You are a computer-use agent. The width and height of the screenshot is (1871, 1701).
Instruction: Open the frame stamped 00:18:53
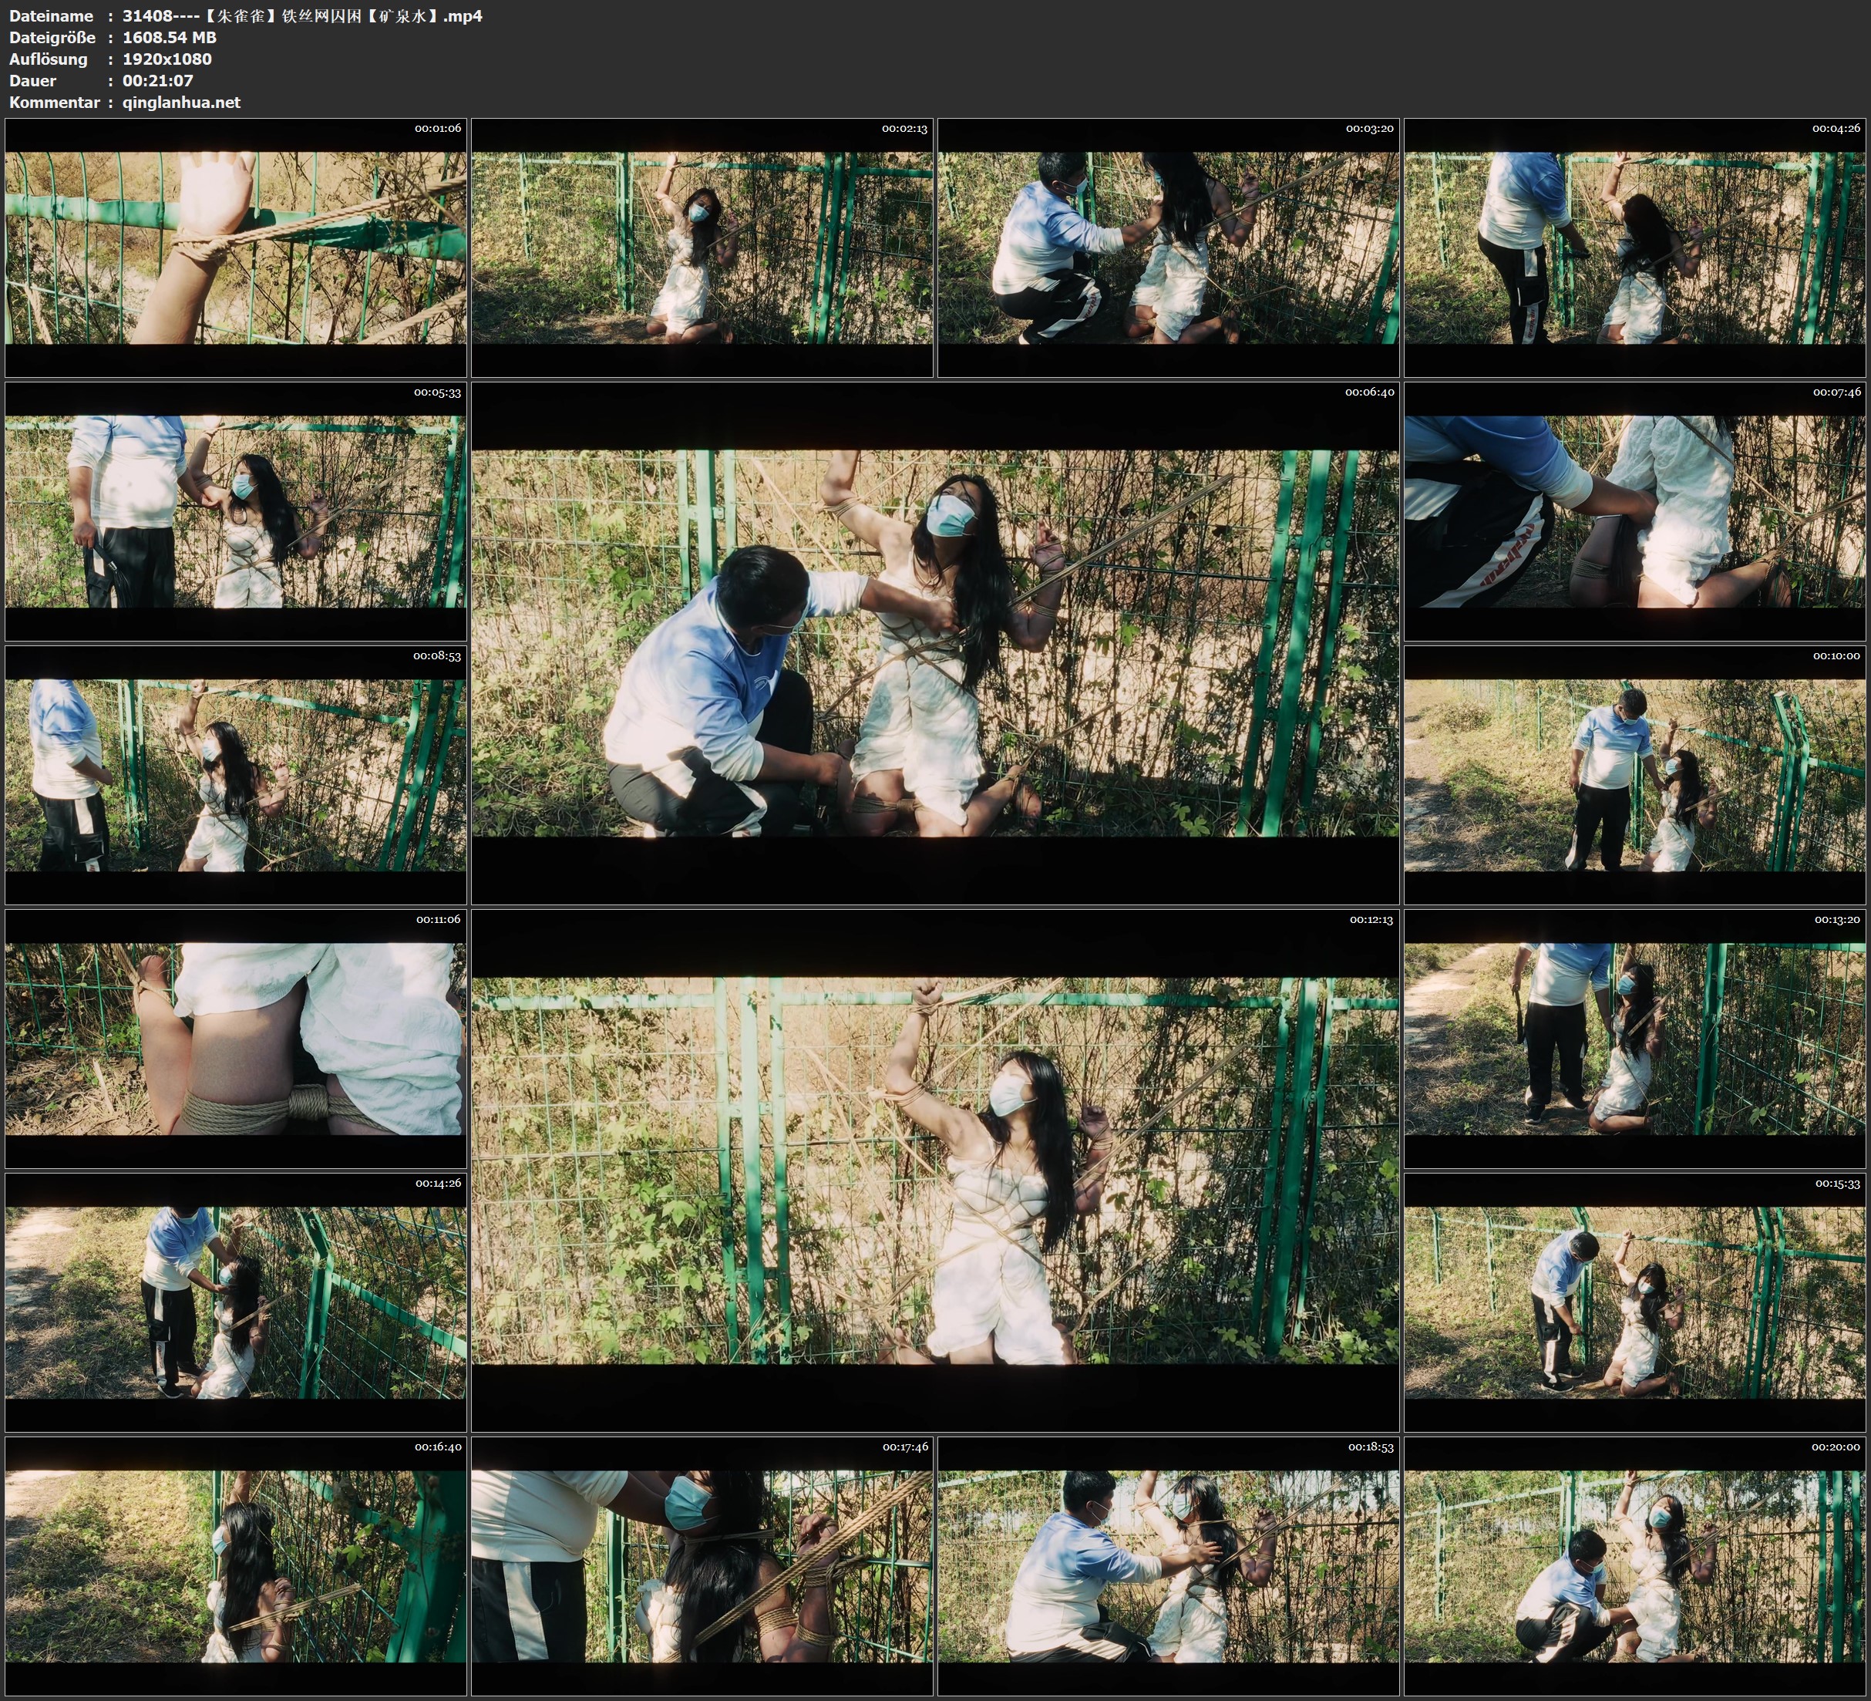pyautogui.click(x=1169, y=1566)
